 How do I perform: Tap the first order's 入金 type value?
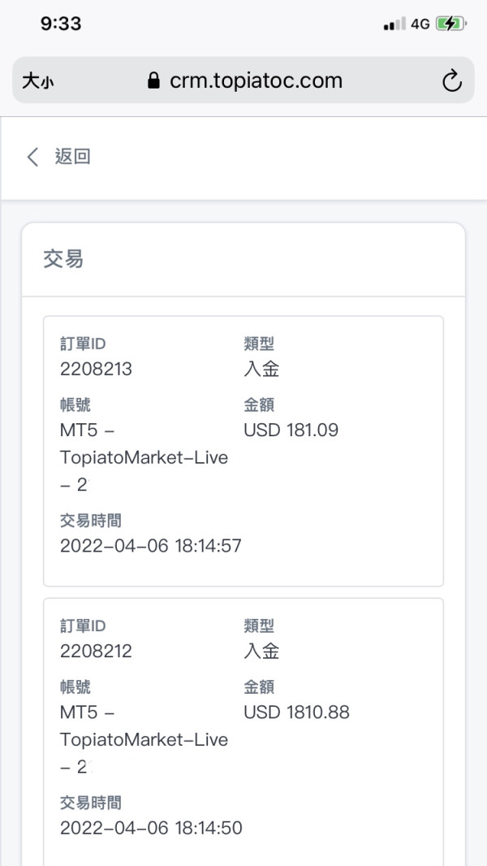coord(261,370)
